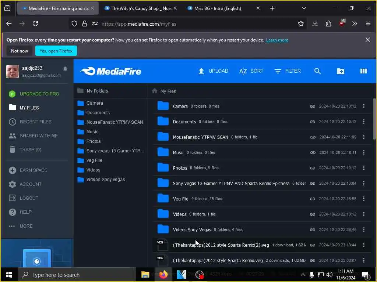Open SHARED WITH ME in sidebar
This screenshot has width=377, height=282.
[x=33, y=136]
